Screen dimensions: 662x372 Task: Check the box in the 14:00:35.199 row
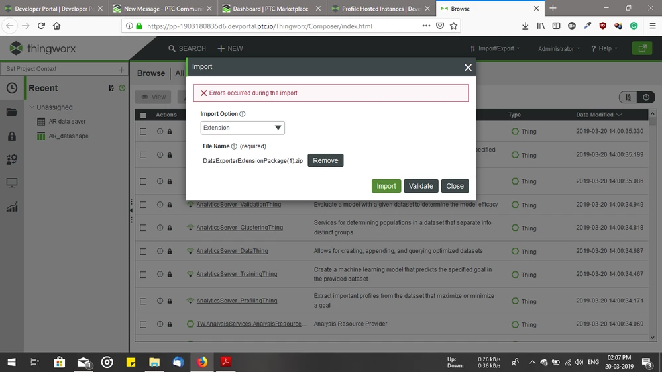(x=143, y=155)
